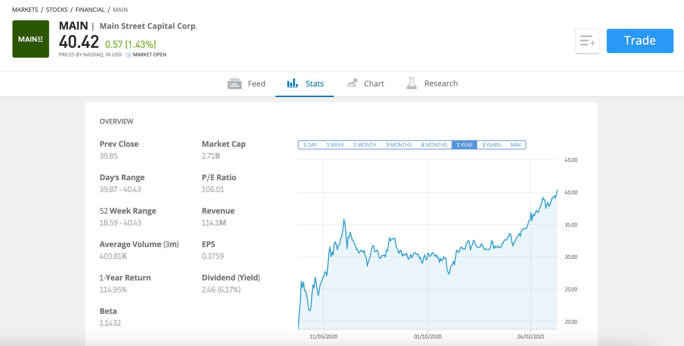Click the MARKET OPEN status text

(x=150, y=55)
